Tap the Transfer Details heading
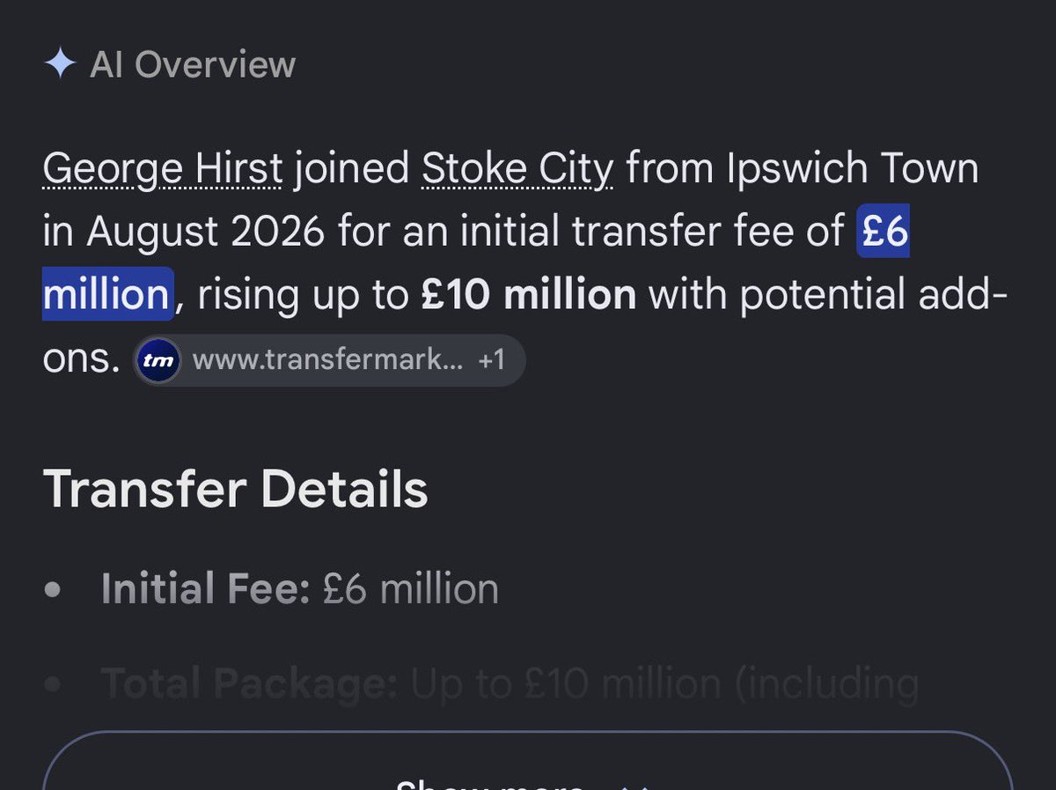The width and height of the screenshot is (1056, 790). click(235, 489)
